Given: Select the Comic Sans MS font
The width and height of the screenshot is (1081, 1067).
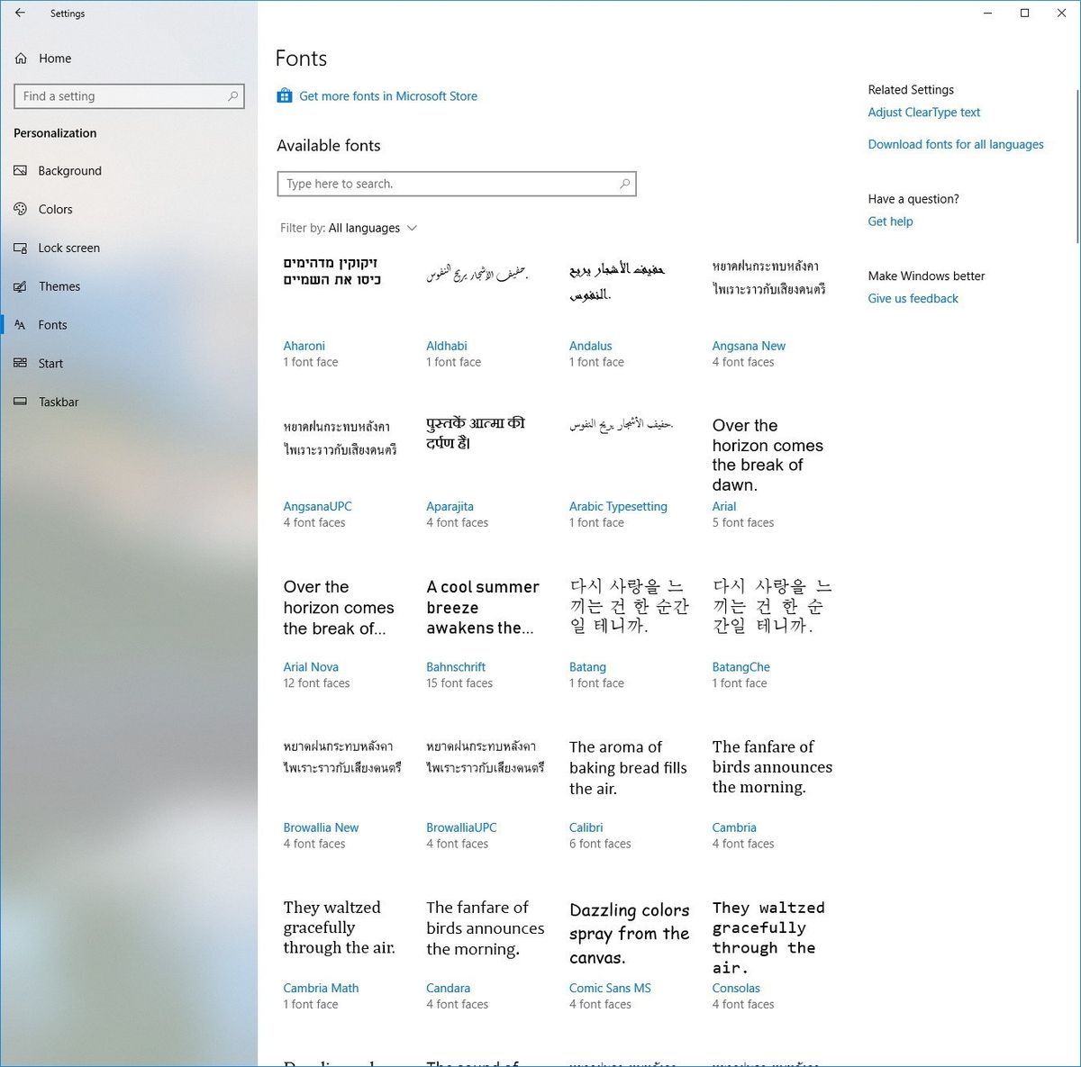Looking at the screenshot, I should tap(610, 988).
